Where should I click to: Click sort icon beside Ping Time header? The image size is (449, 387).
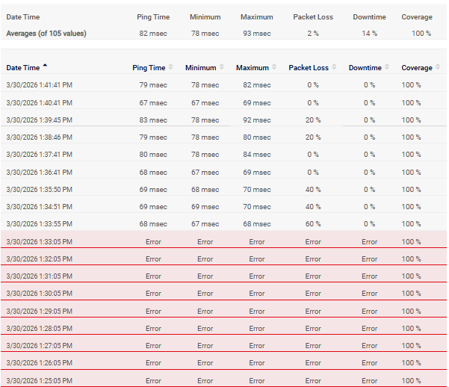pyautogui.click(x=170, y=68)
